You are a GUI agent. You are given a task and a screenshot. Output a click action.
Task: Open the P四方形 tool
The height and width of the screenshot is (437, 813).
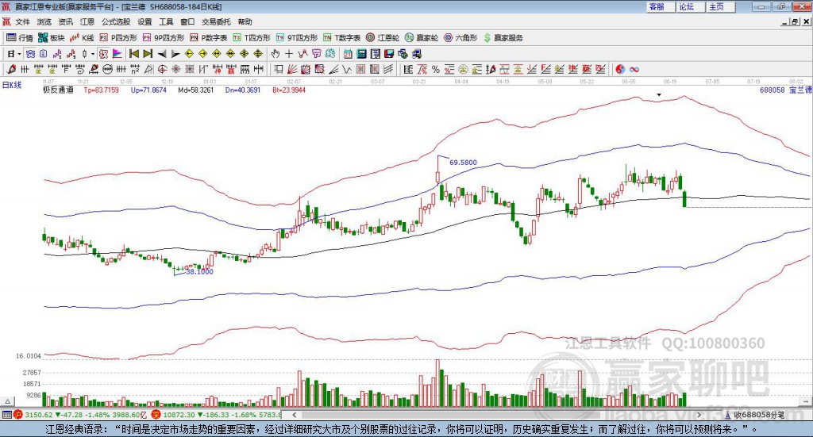(118, 38)
